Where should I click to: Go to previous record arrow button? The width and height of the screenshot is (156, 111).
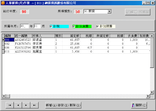[x=18, y=105]
